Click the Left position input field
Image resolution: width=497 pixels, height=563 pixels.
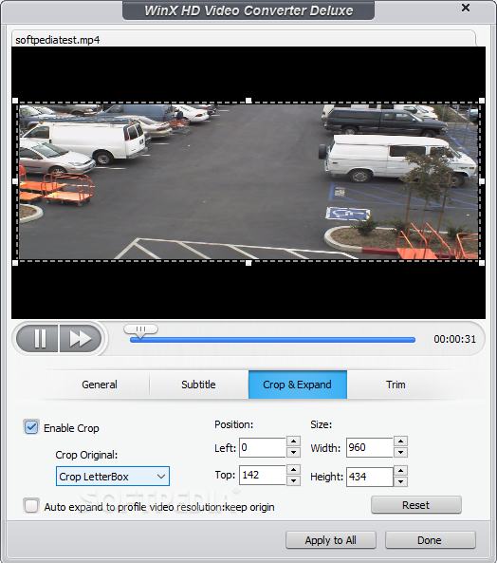pos(263,447)
